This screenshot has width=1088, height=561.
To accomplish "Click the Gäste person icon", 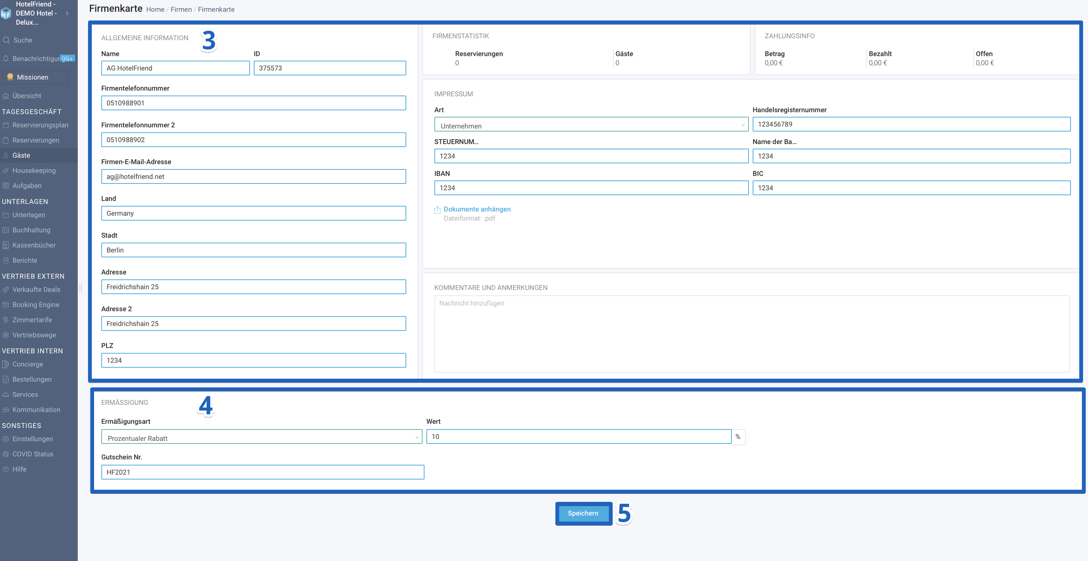I will click(6, 155).
